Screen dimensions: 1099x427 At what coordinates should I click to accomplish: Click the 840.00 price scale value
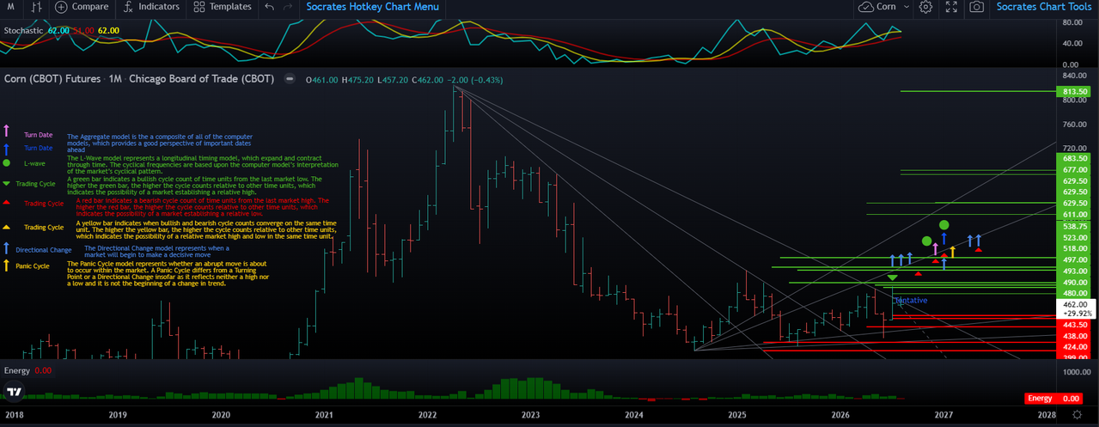(1076, 76)
